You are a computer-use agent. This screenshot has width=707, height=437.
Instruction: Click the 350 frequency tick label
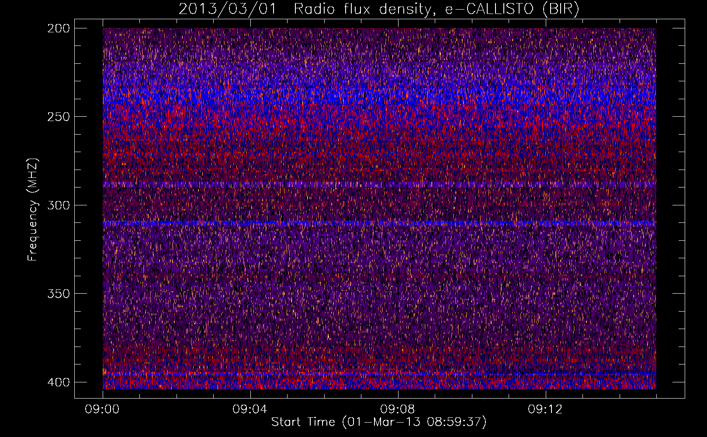tap(58, 294)
